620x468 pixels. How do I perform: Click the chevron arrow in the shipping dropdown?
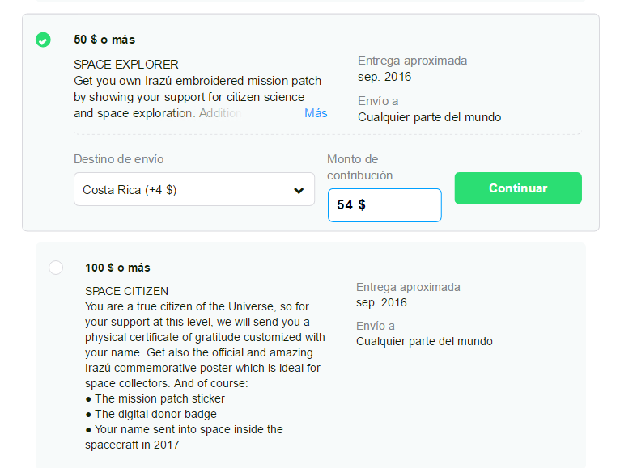[x=299, y=191]
